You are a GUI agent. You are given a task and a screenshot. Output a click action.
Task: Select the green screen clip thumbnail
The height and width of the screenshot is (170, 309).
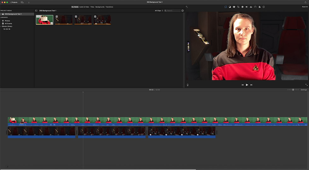44,19
